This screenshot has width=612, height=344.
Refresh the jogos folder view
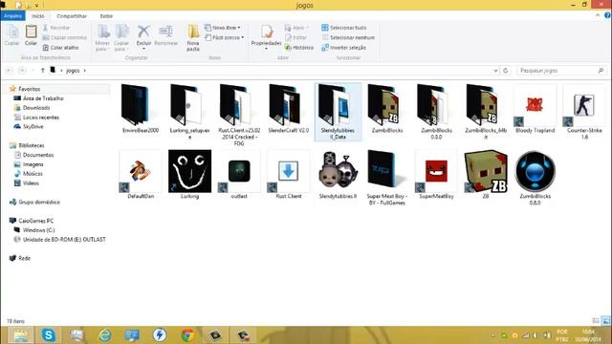coord(506,71)
